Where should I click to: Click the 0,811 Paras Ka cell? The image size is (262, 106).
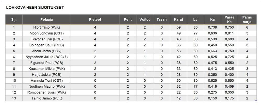229,33
